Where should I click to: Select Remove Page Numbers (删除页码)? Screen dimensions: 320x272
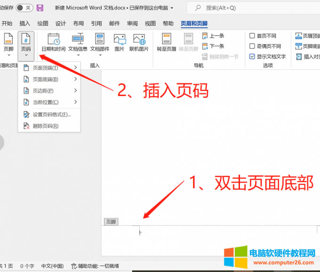tap(45, 126)
